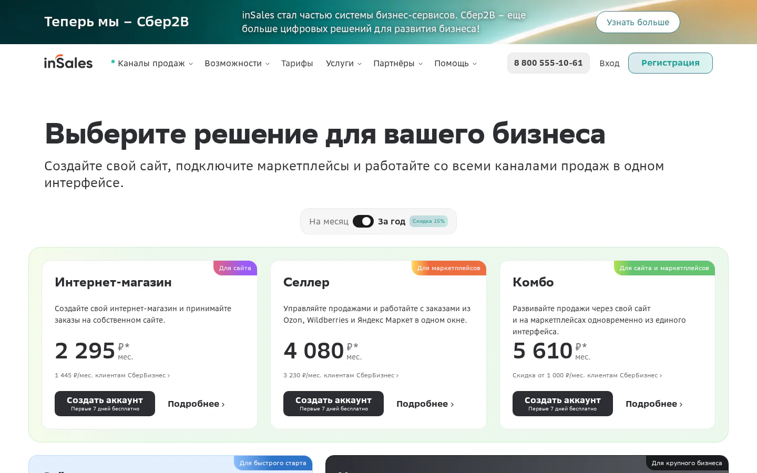Expand the Каналы продаж menu
This screenshot has height=473, width=757.
(155, 64)
